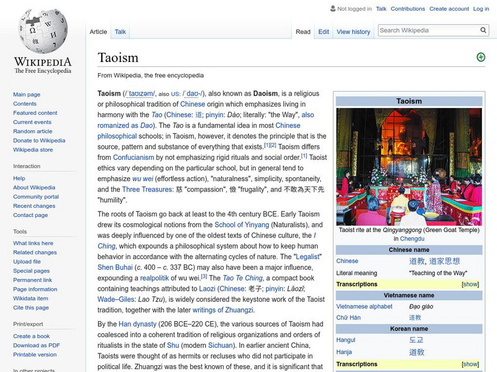
Task: Click the Wikipedia globe logo
Action: click(x=42, y=31)
